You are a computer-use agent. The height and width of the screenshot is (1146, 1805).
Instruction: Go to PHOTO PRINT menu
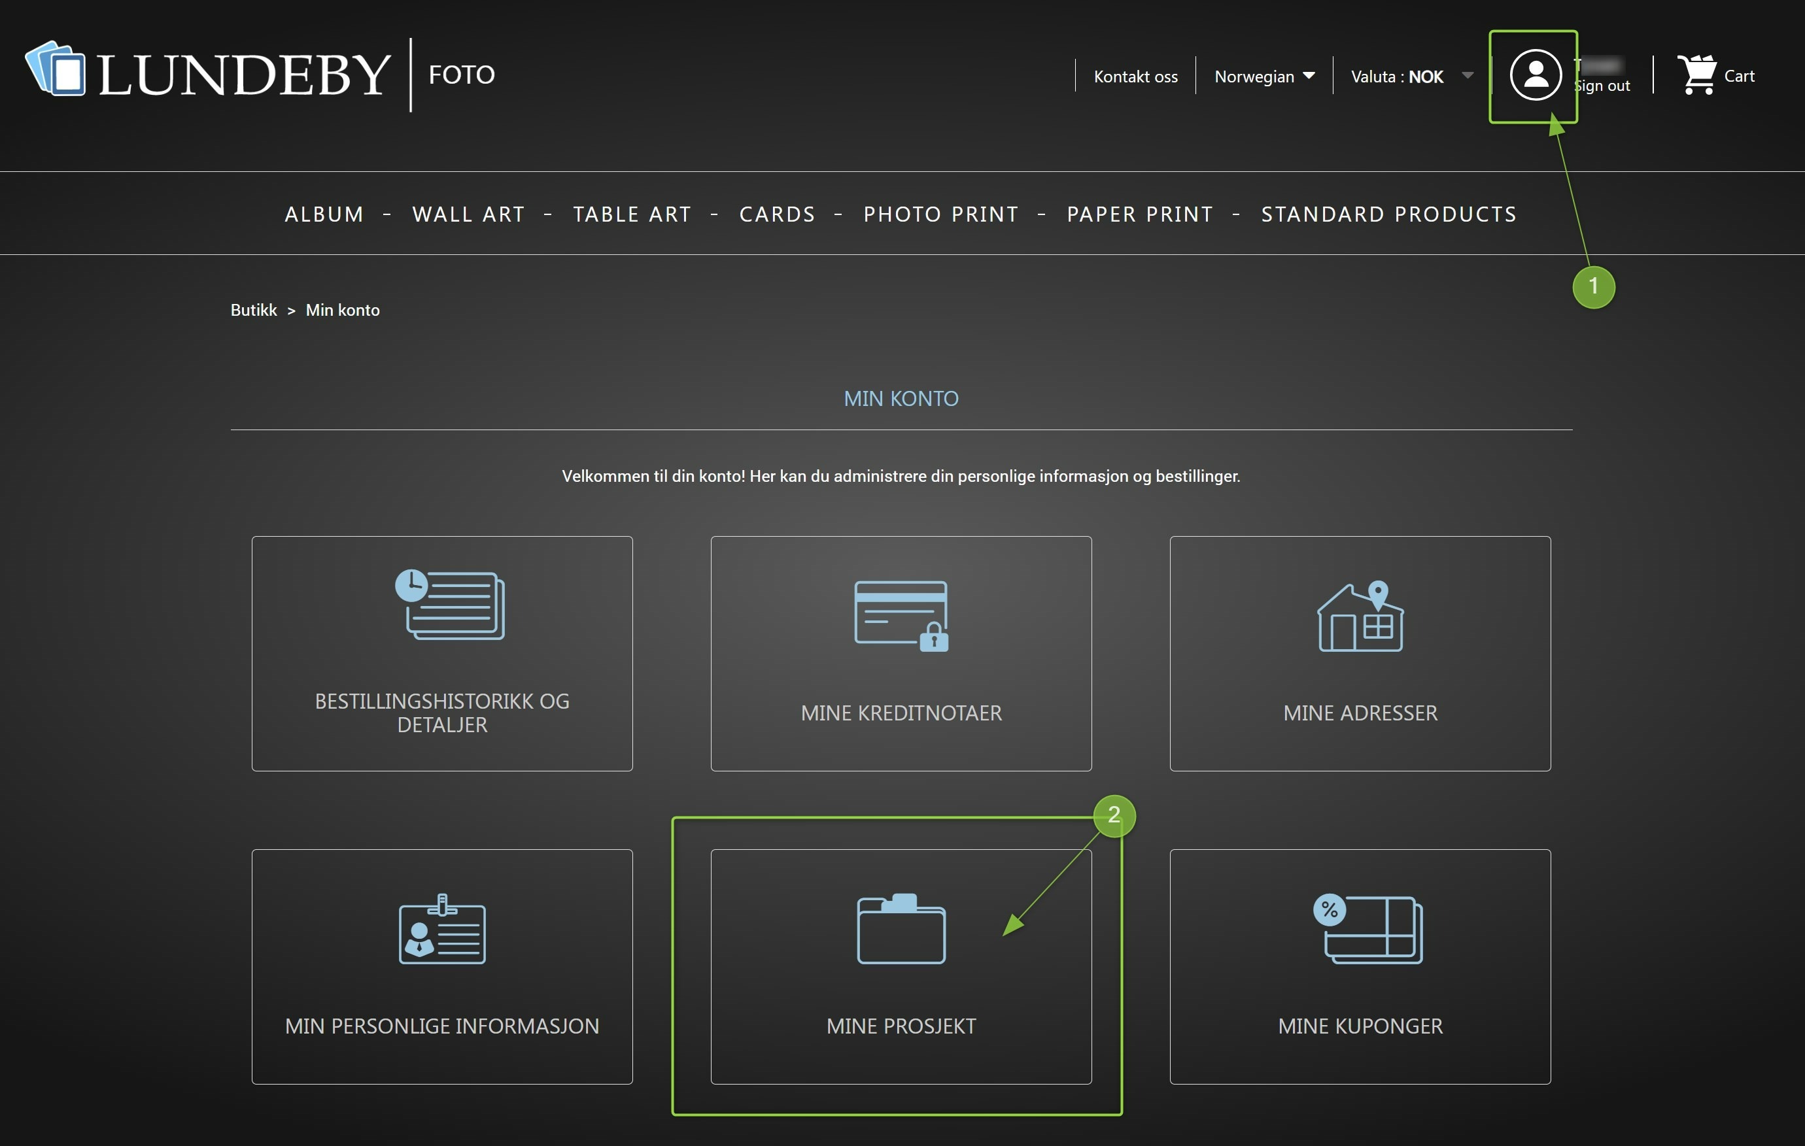point(940,214)
